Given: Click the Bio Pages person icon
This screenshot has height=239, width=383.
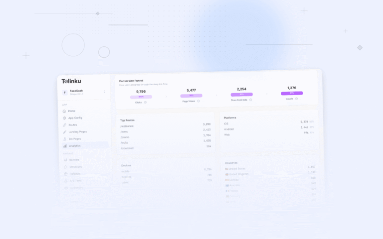Looking at the screenshot, I should click(x=65, y=139).
